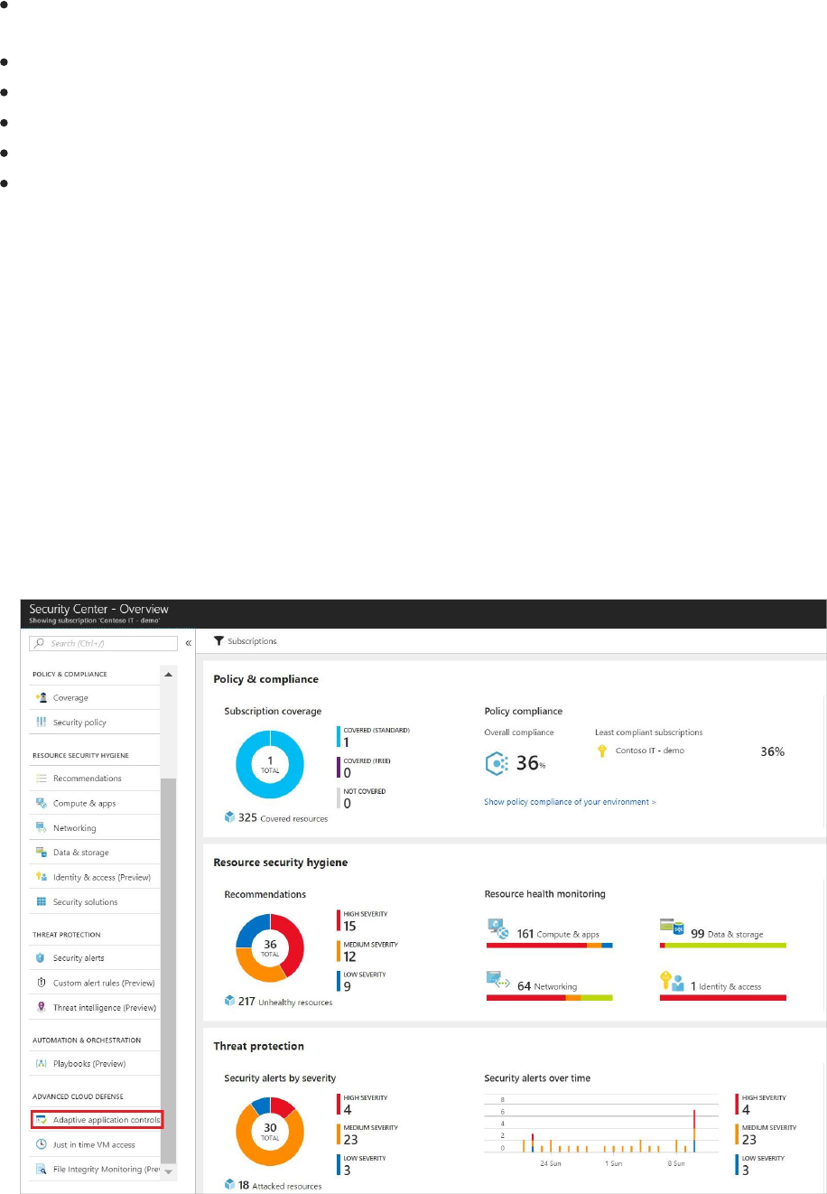Click the Data & storage sidebar icon
The width and height of the screenshot is (827, 1194).
click(41, 852)
